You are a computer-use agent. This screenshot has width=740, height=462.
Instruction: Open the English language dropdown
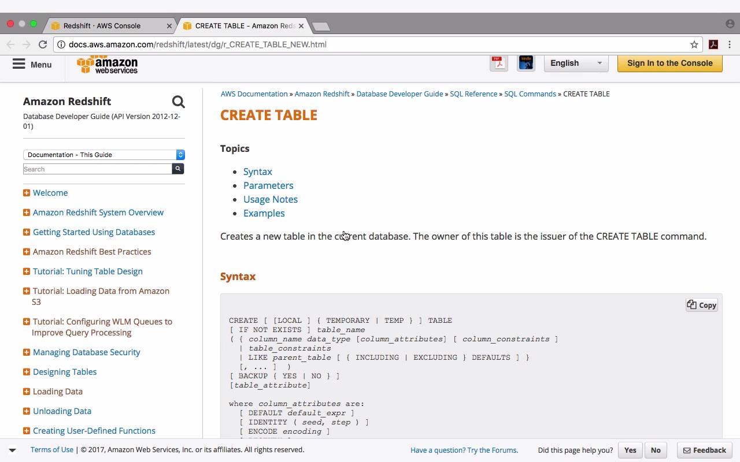click(576, 63)
